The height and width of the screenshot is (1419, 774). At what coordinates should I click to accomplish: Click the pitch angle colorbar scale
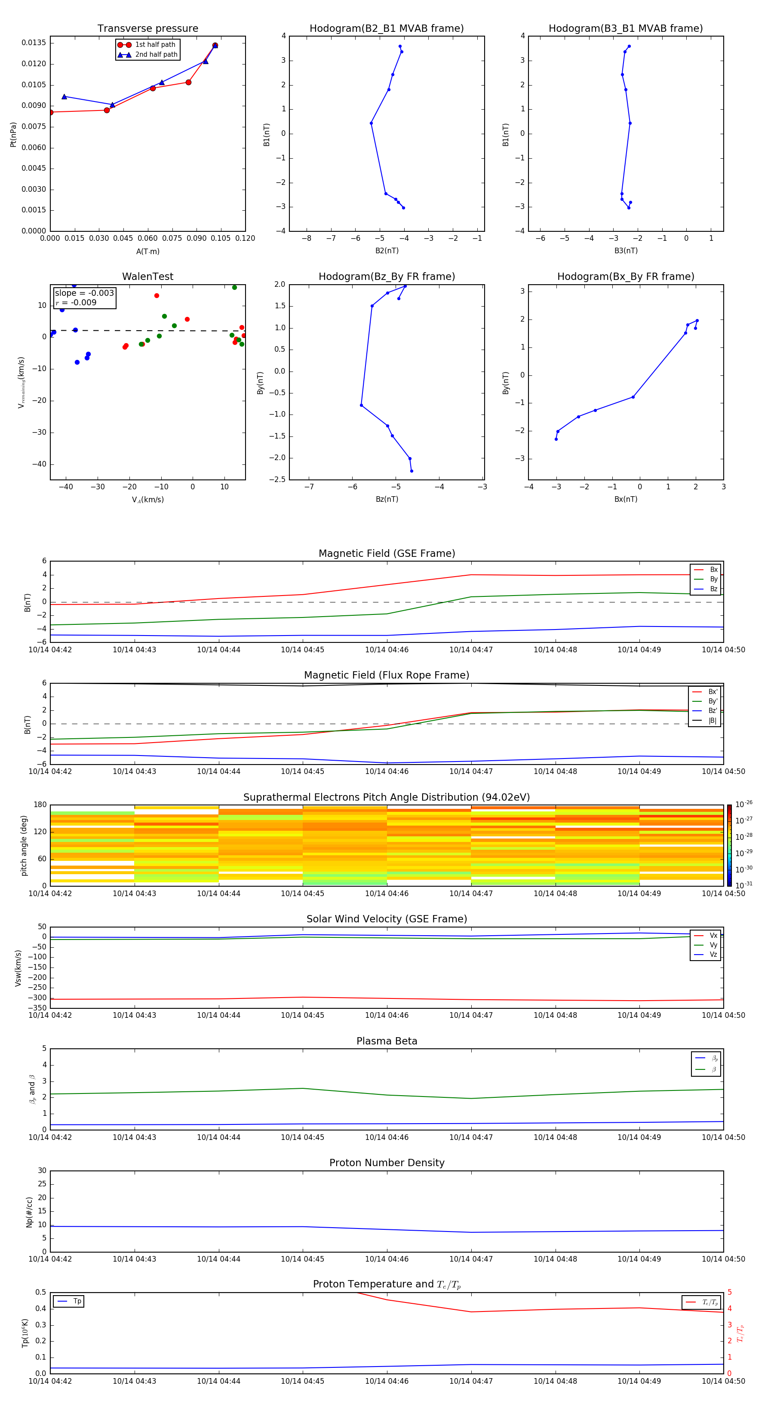pos(729,845)
